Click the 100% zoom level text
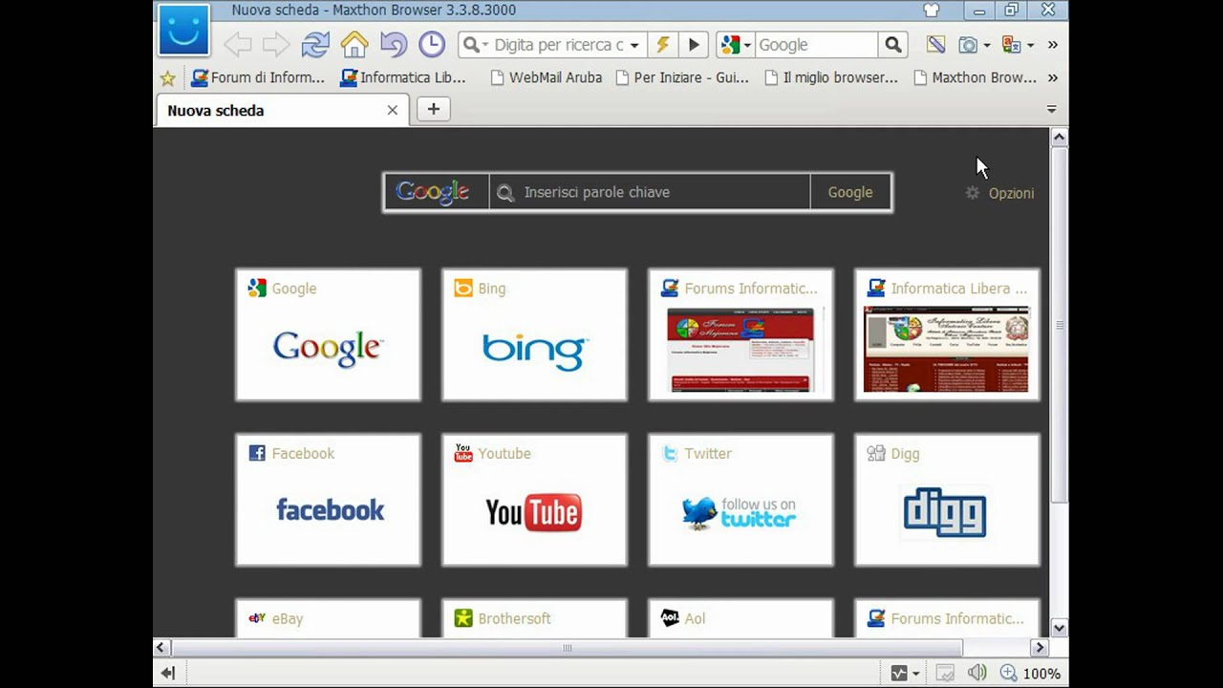Image resolution: width=1223 pixels, height=688 pixels. click(x=1041, y=674)
